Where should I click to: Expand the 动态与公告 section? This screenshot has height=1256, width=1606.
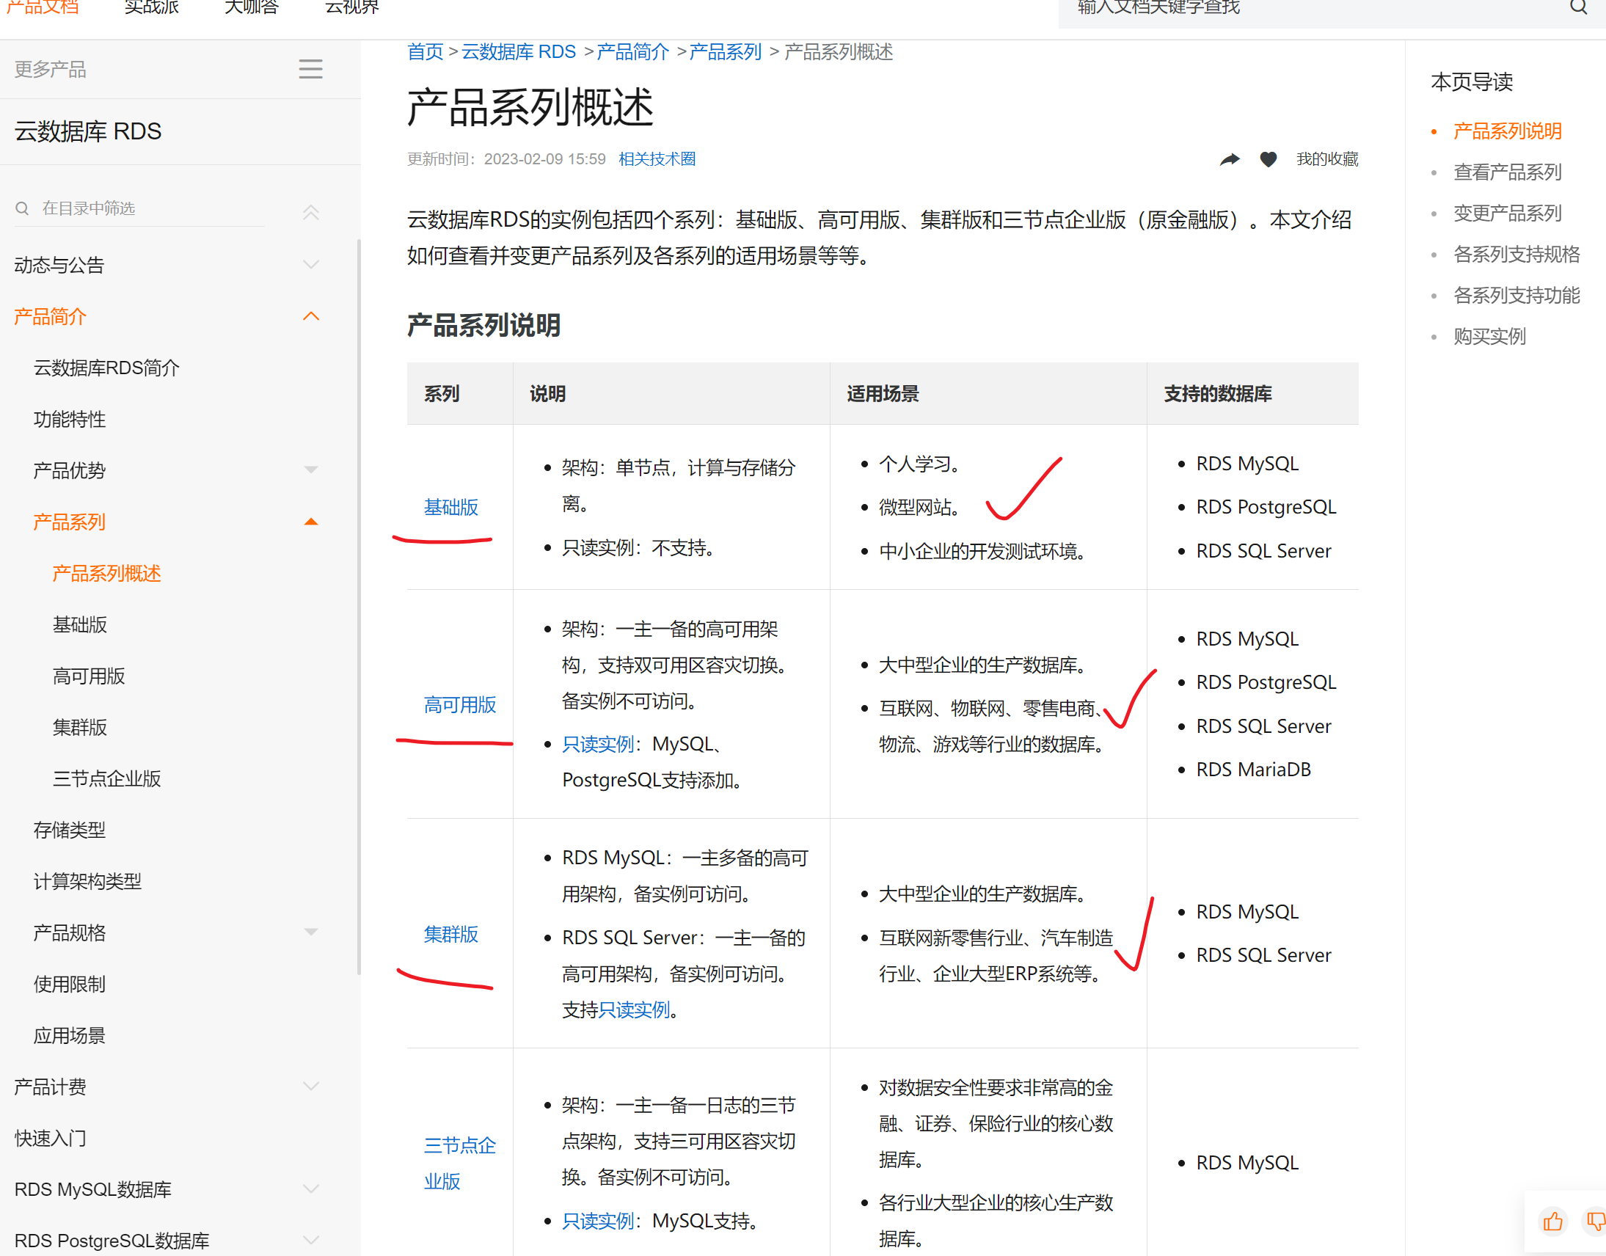tap(310, 265)
